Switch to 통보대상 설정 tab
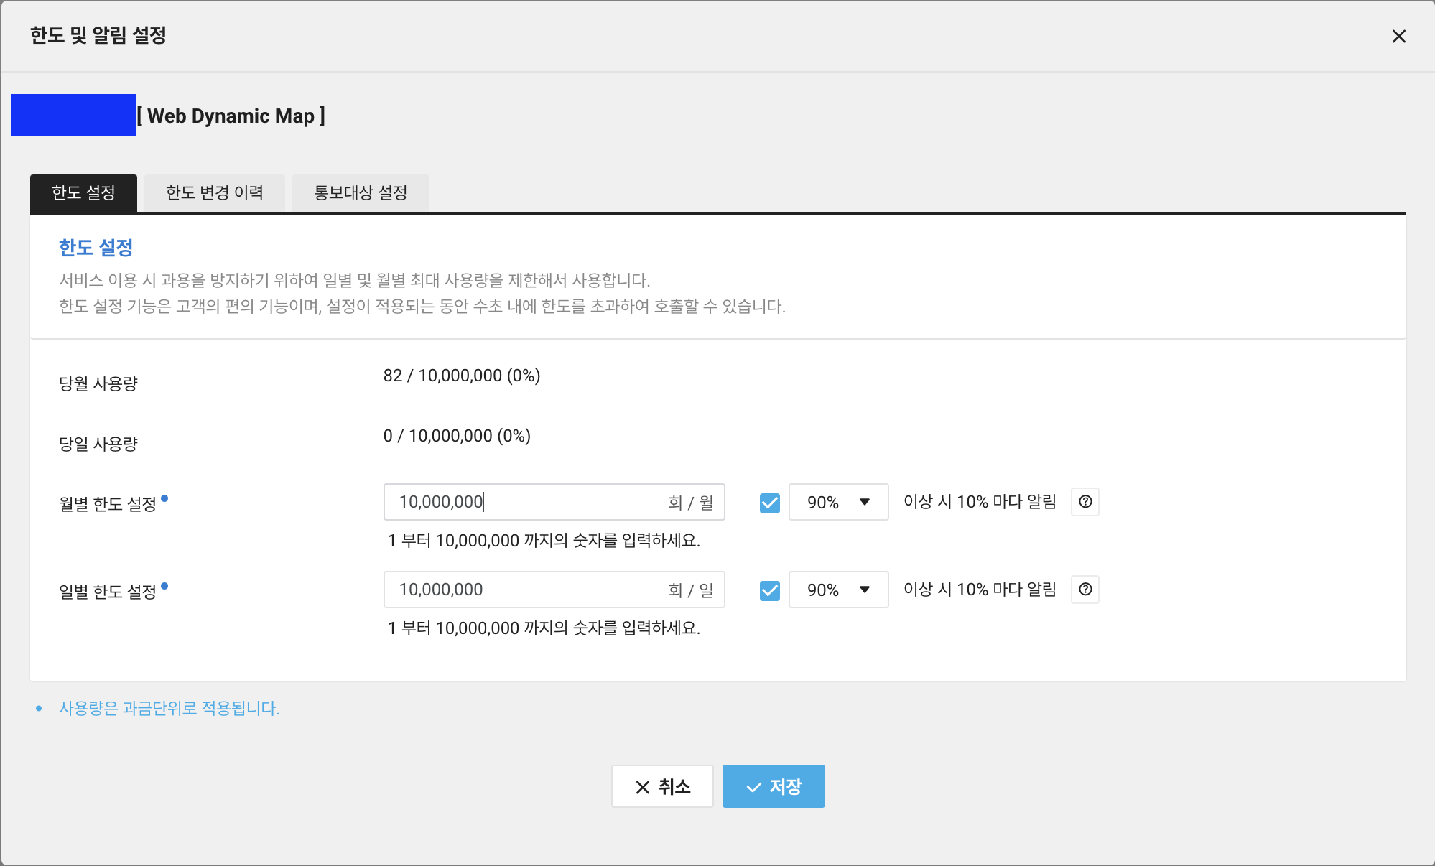Screen dimensions: 1435x866 [x=361, y=193]
